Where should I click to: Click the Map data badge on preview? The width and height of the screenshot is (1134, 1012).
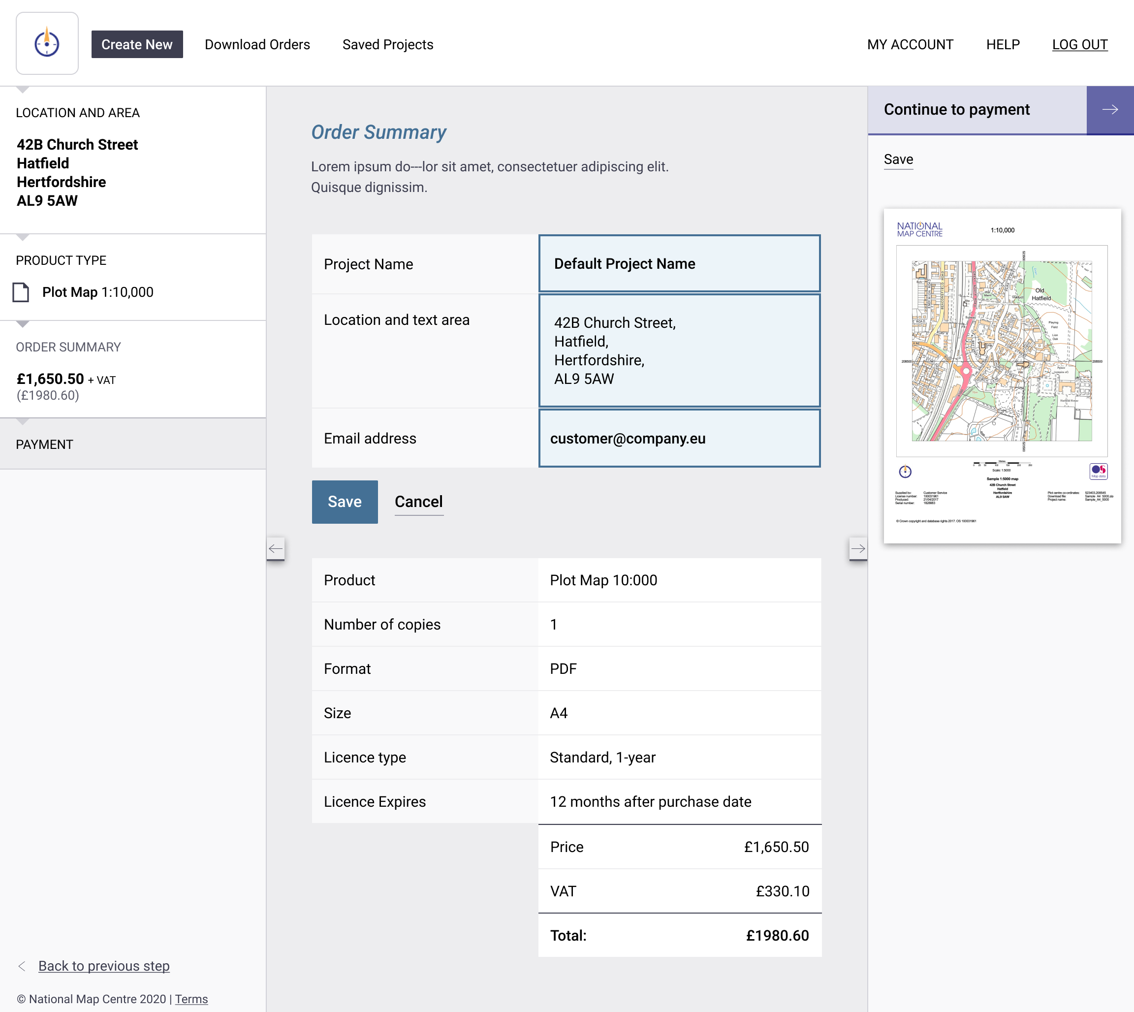click(x=1098, y=471)
